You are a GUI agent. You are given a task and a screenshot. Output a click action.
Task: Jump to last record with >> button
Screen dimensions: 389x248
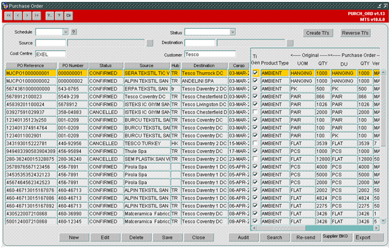point(36,16)
